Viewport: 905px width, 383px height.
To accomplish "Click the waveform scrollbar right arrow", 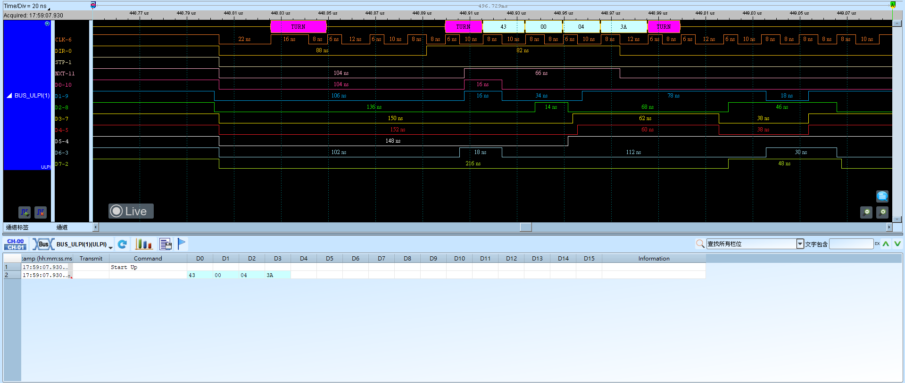I will click(889, 227).
